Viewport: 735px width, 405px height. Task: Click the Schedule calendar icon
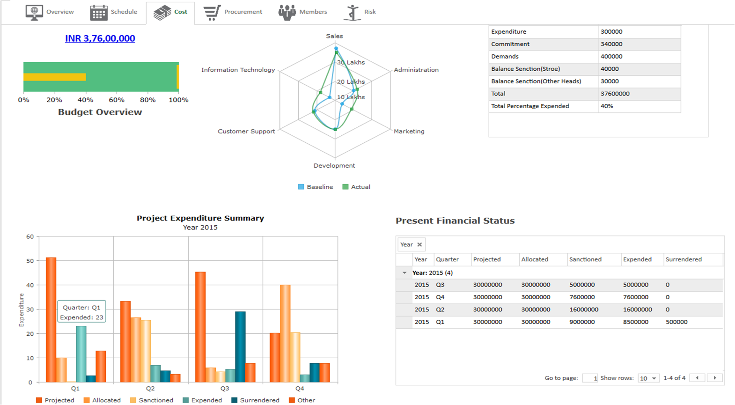point(99,13)
